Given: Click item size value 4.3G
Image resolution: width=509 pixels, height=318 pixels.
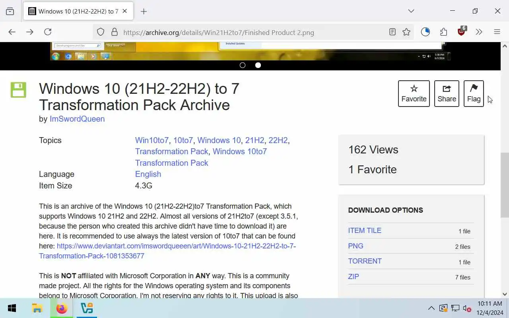Looking at the screenshot, I should point(144,186).
